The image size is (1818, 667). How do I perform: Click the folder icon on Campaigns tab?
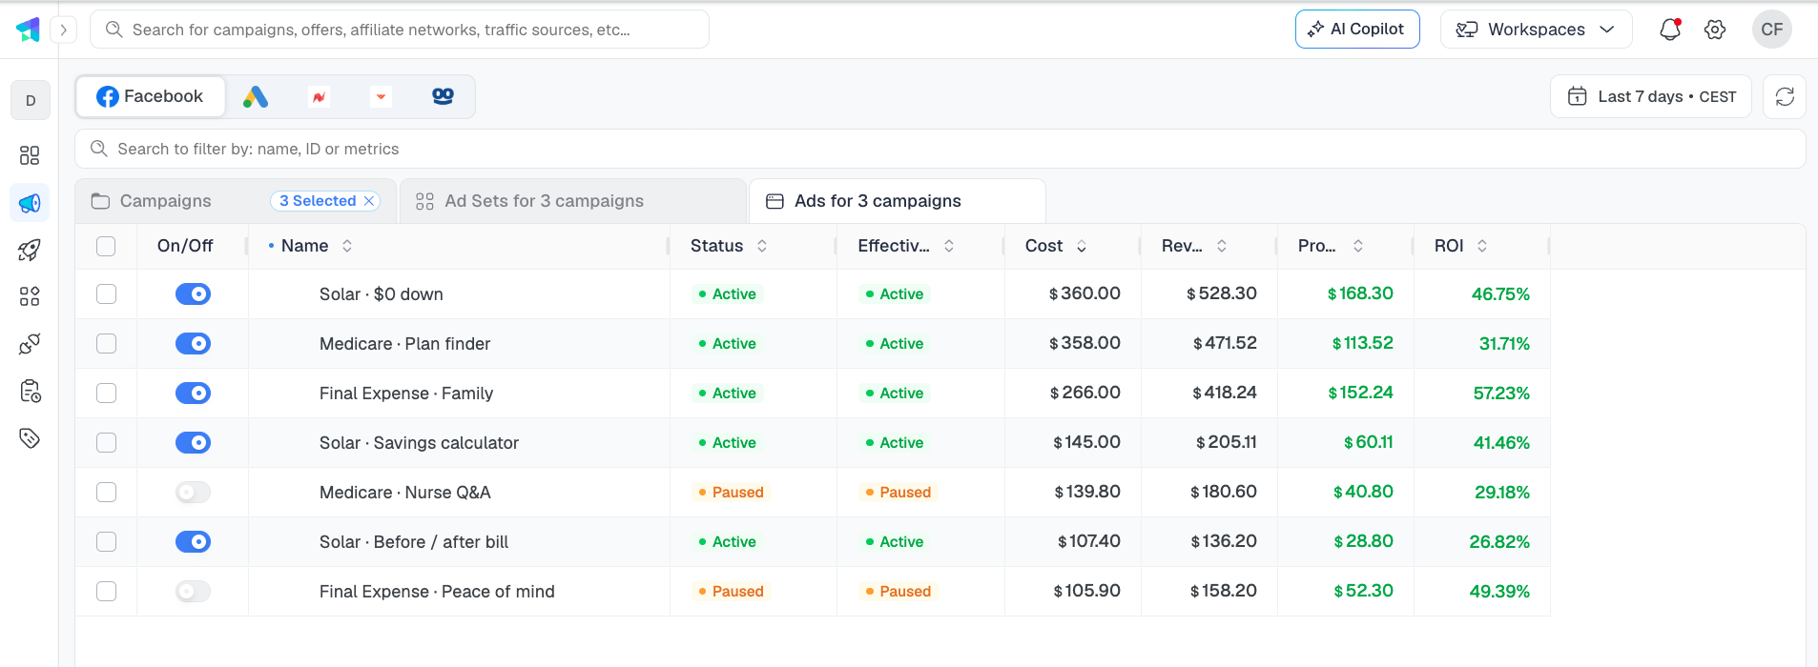pyautogui.click(x=100, y=201)
